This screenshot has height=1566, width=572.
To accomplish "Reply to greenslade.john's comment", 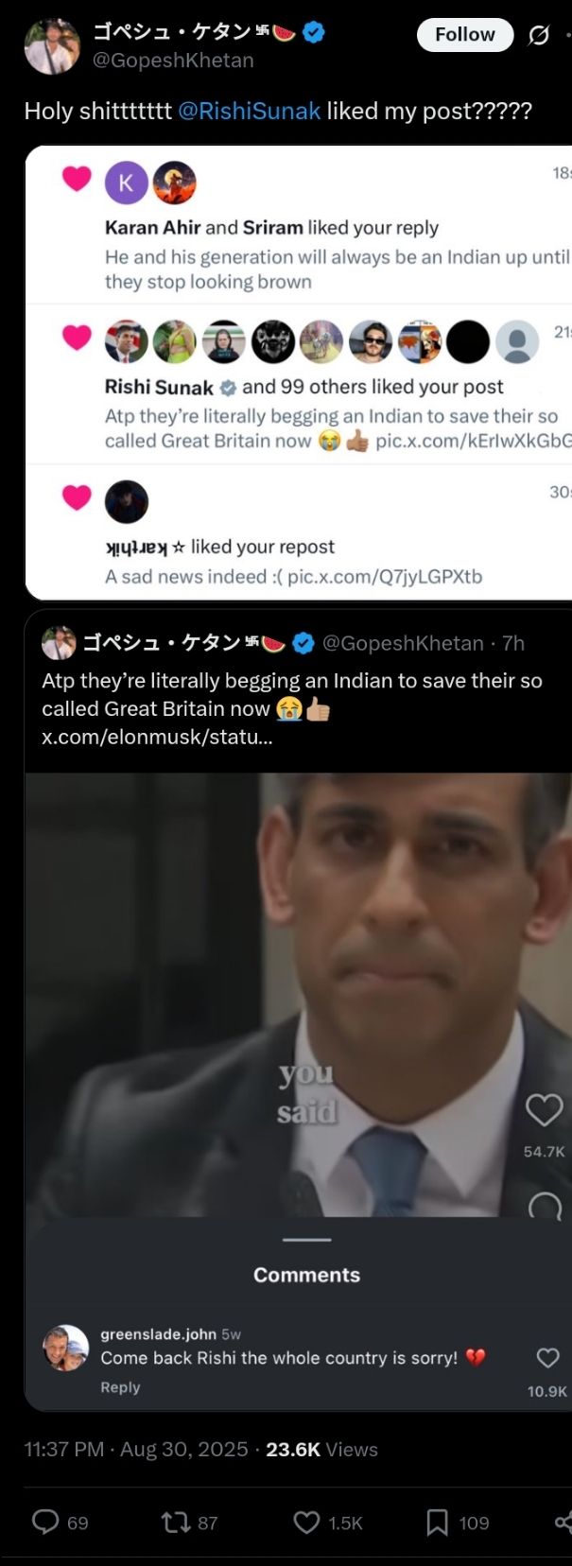I will point(120,1386).
